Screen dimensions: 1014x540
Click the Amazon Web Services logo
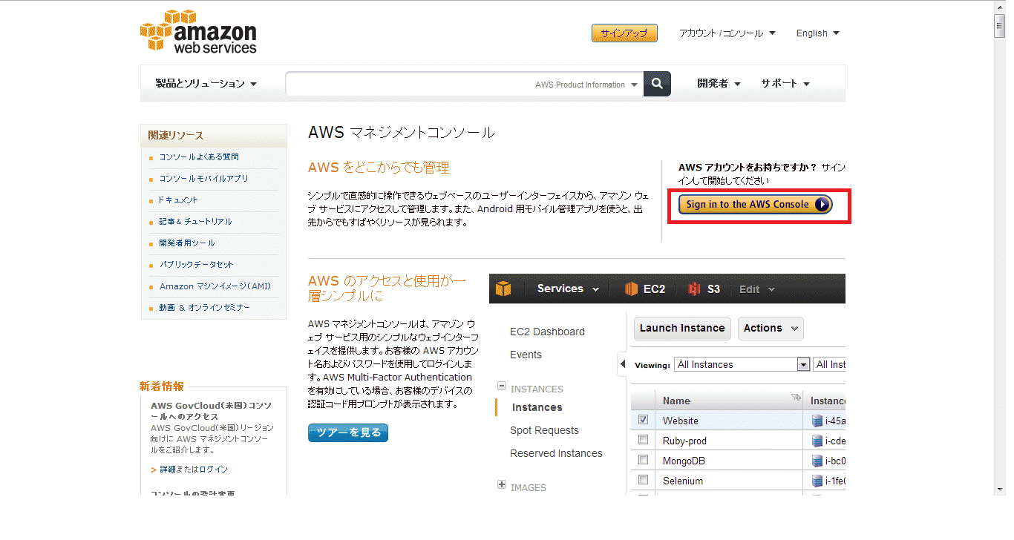198,32
